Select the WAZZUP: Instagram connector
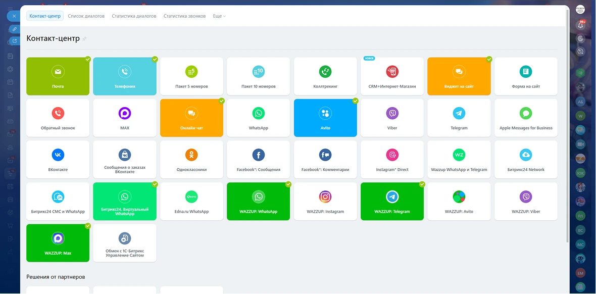Screen dimensions: 596x294 point(325,201)
